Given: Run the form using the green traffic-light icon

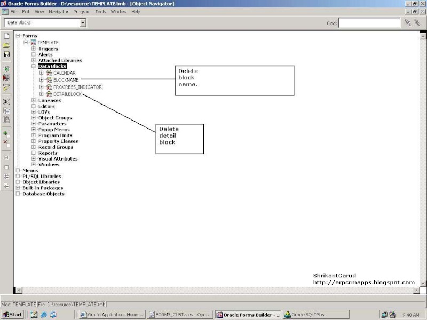Looking at the screenshot, I should tap(6, 69).
